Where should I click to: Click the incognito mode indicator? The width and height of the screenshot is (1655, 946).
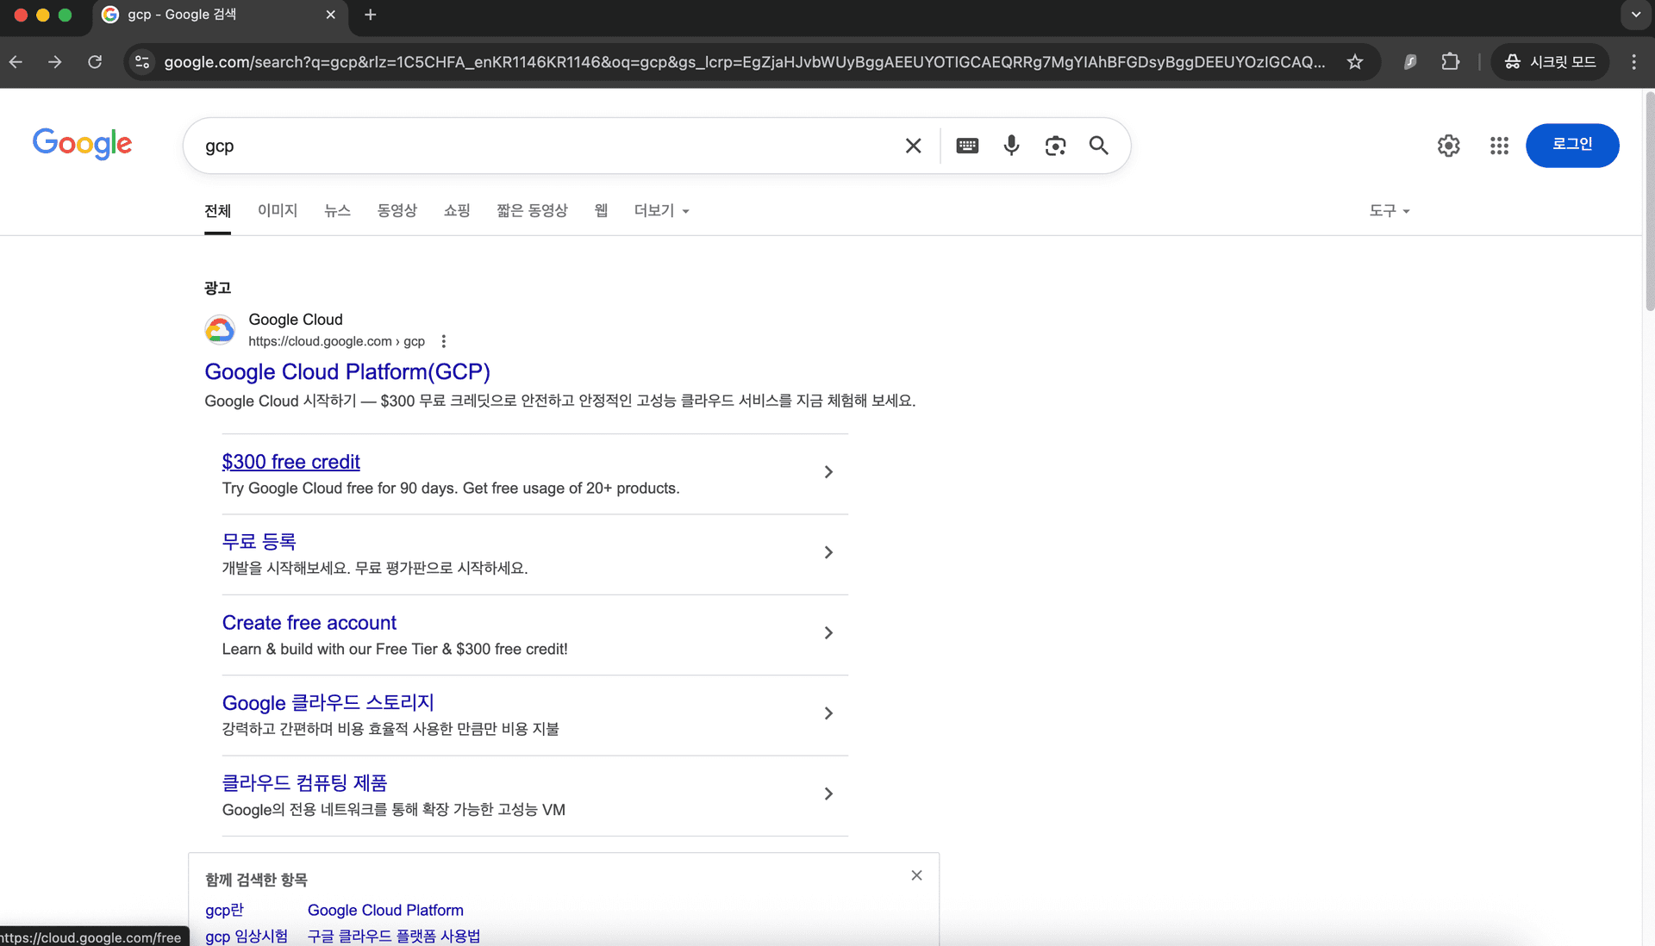(1550, 62)
